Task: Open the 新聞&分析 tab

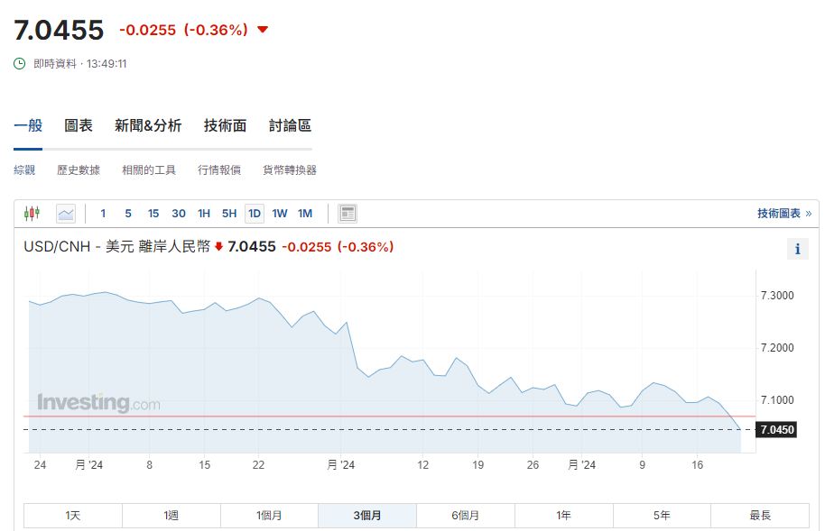Action: tap(148, 126)
